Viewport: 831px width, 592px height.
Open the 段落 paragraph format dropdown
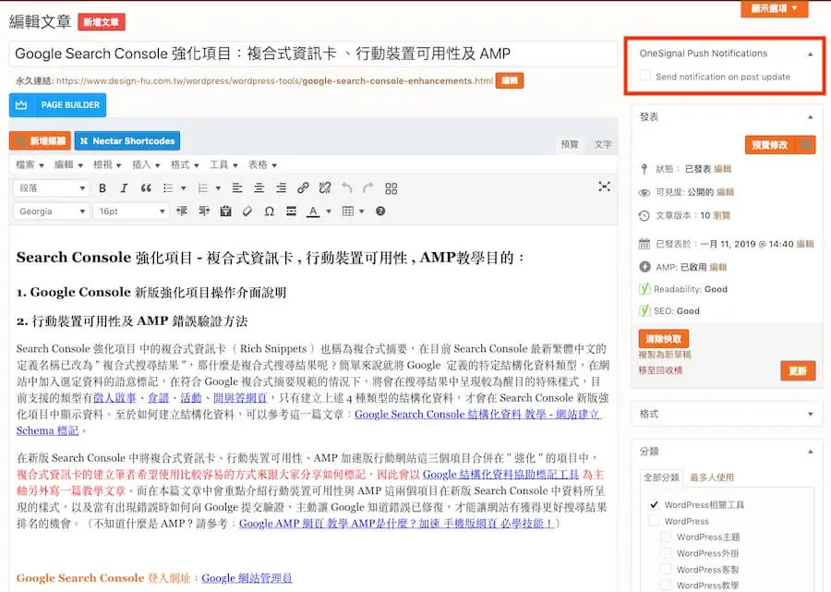point(51,188)
